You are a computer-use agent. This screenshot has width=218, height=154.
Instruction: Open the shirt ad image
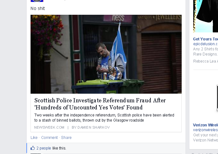click(x=205, y=16)
